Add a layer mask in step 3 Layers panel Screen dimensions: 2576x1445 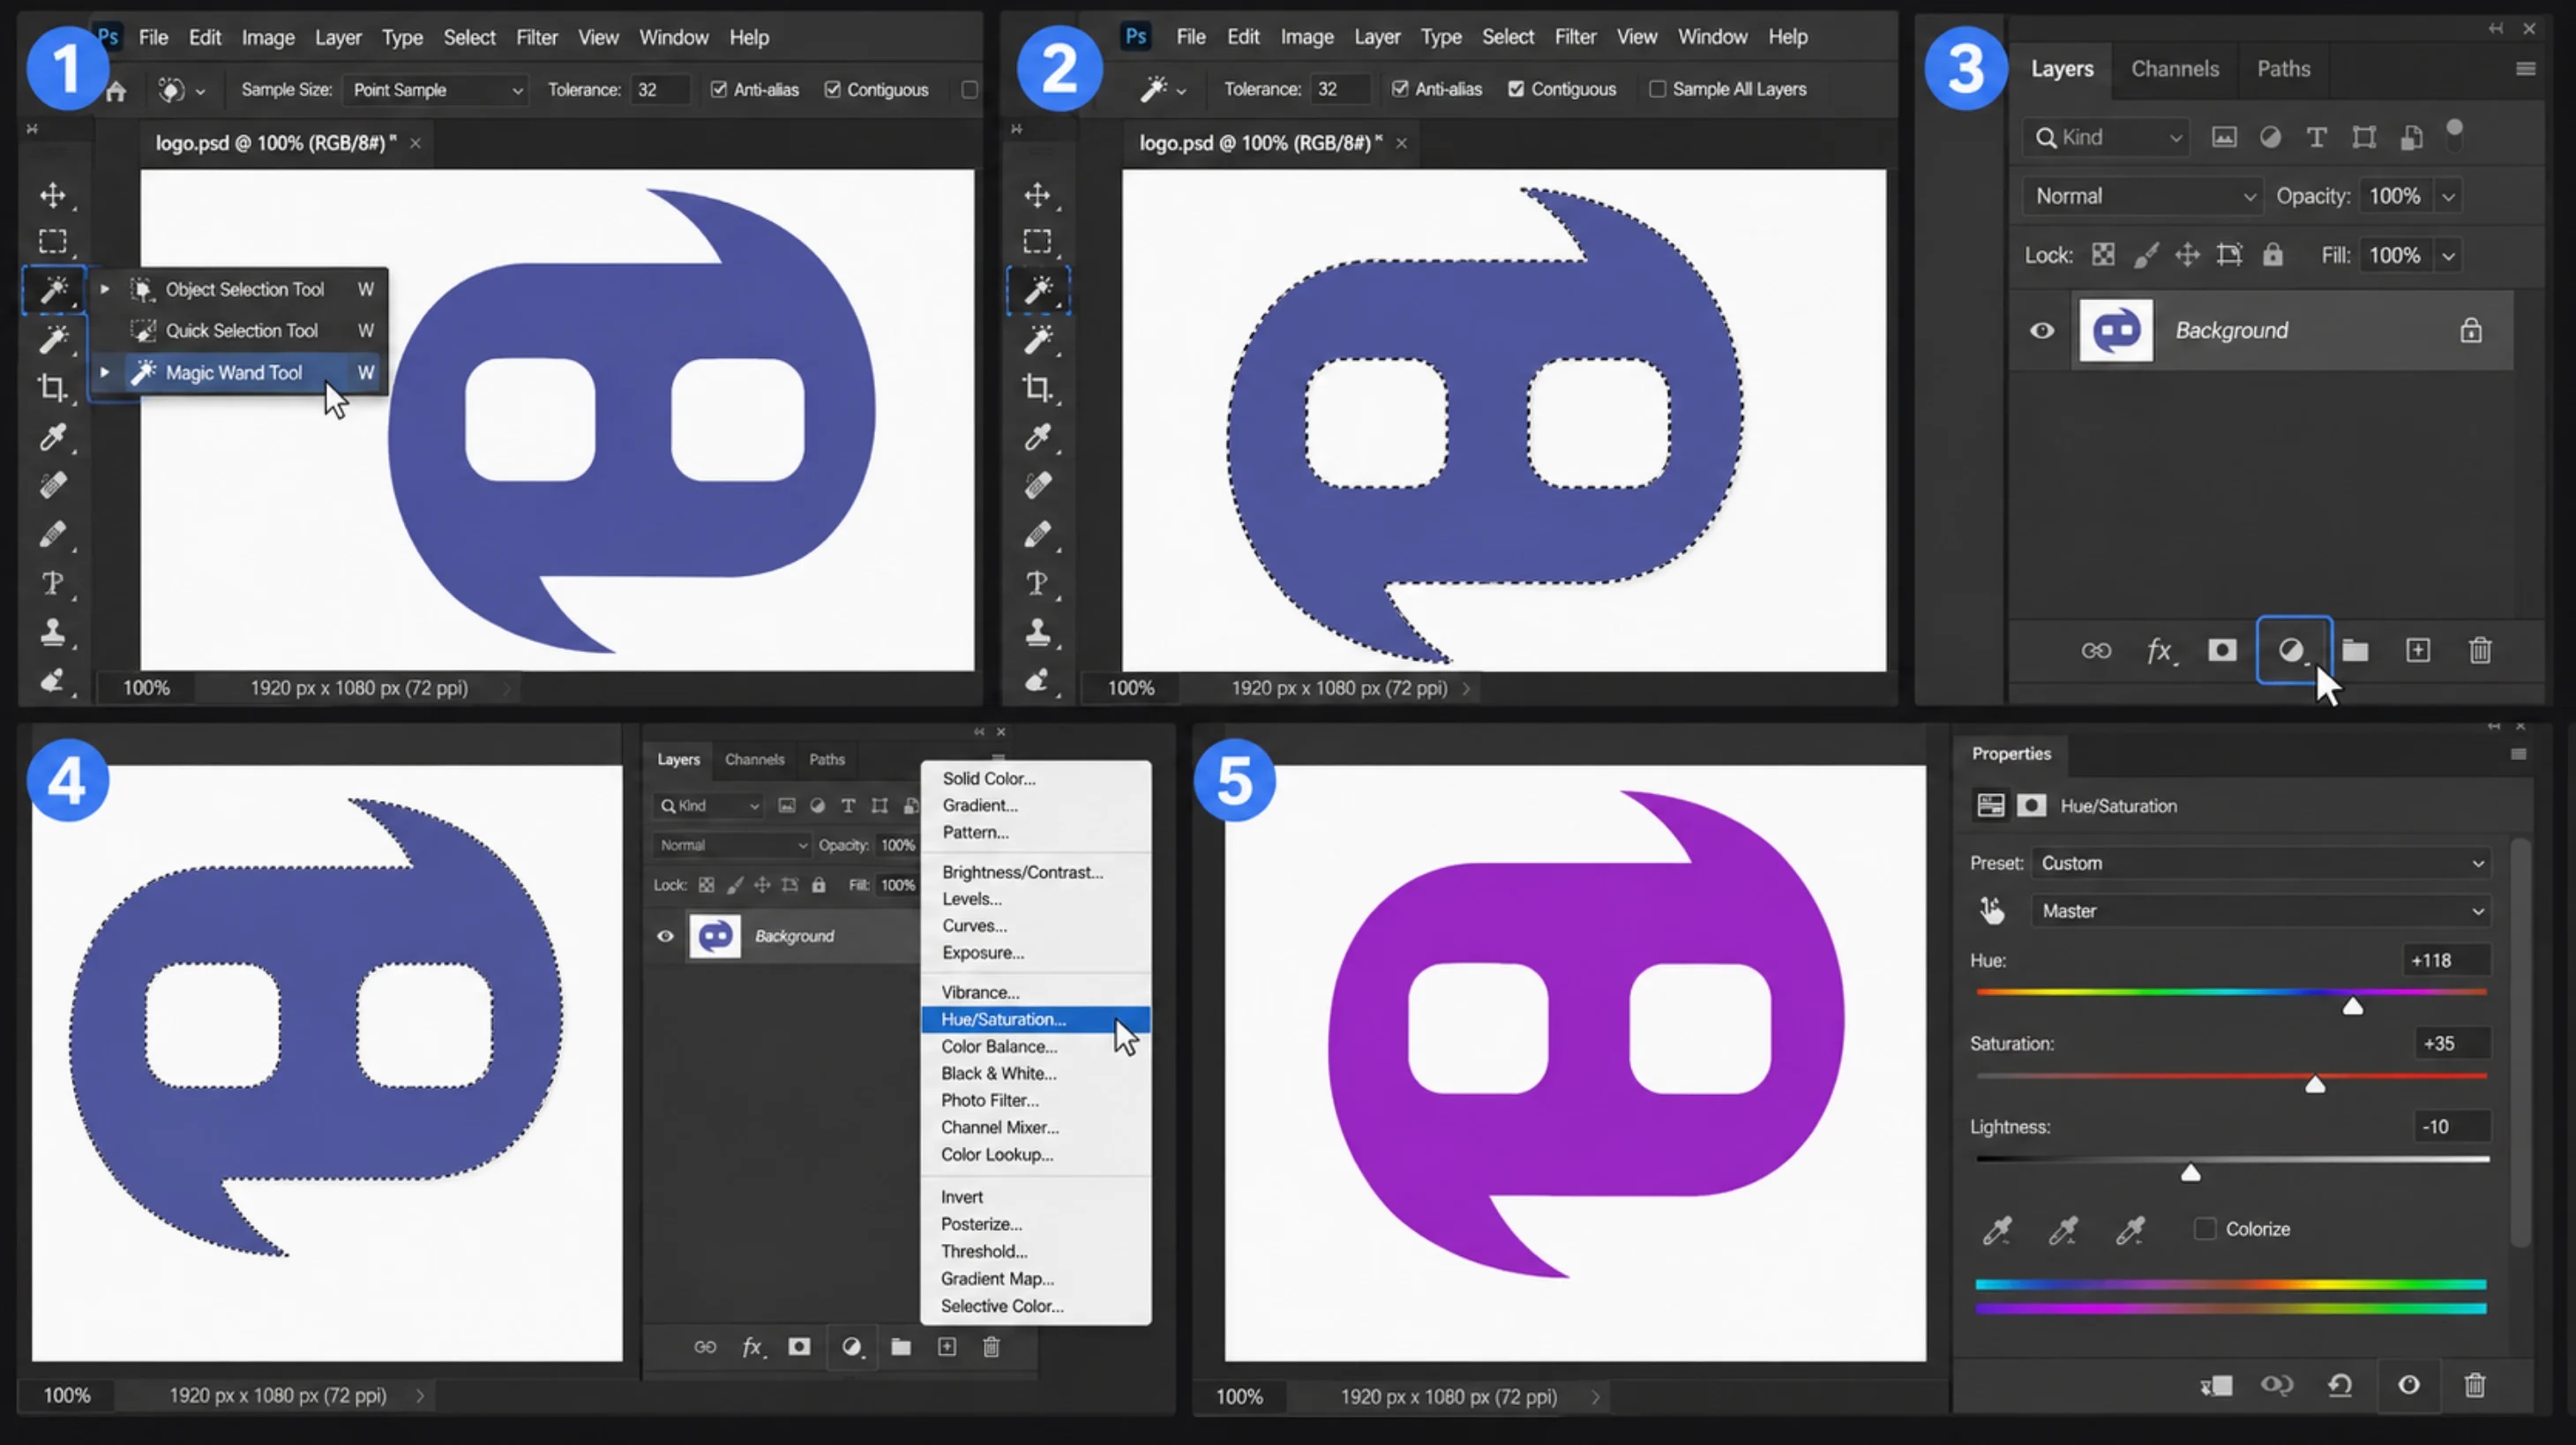[x=2221, y=651]
